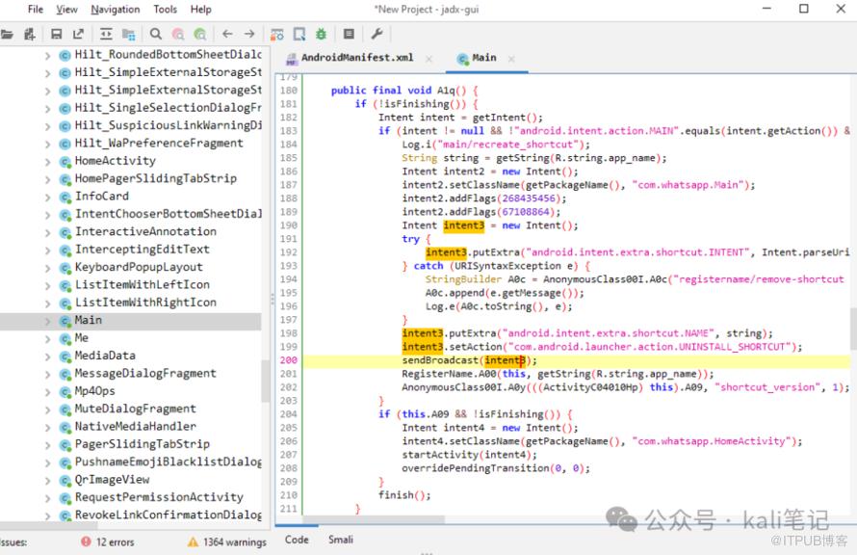Image resolution: width=857 pixels, height=555 pixels.
Task: Click the save all toolbar icon
Action: 56,34
